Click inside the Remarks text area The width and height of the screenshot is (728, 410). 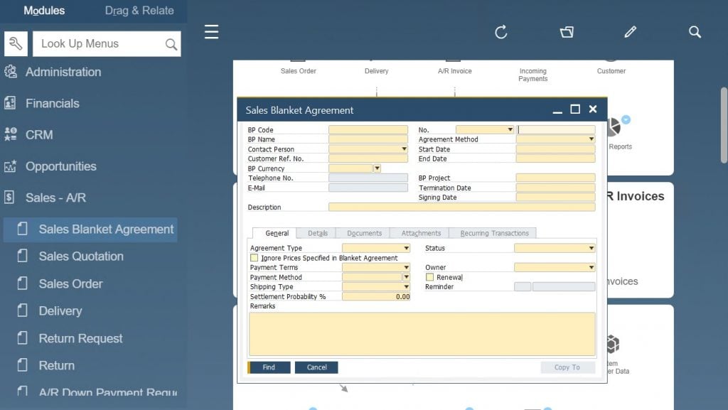[422, 334]
